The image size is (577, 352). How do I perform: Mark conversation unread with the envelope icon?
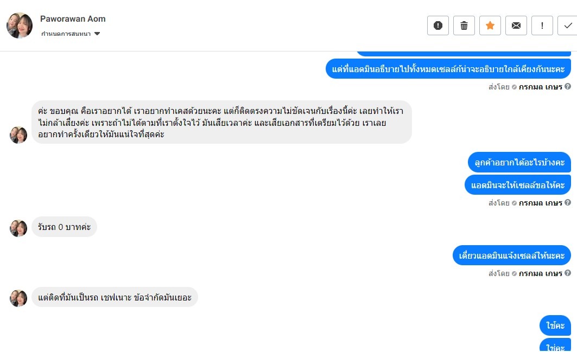pos(516,25)
